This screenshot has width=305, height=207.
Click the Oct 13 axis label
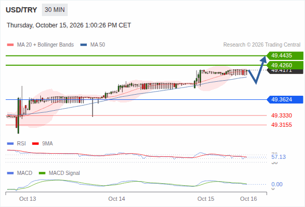coord(27,199)
